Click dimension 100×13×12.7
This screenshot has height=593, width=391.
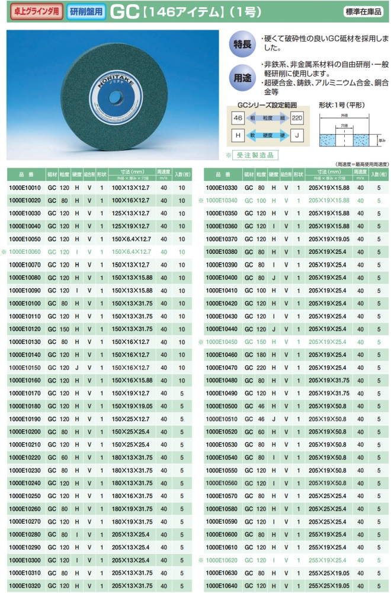(x=131, y=187)
